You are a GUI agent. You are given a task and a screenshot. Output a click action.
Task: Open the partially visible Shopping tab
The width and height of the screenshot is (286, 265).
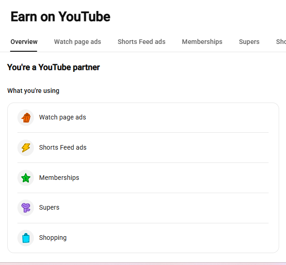click(x=281, y=42)
